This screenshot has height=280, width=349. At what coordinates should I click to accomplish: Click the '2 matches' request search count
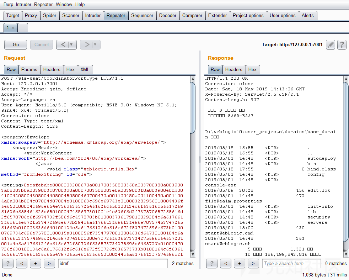click(183, 264)
